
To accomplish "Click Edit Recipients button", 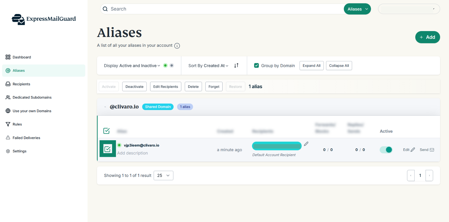I will (x=166, y=87).
